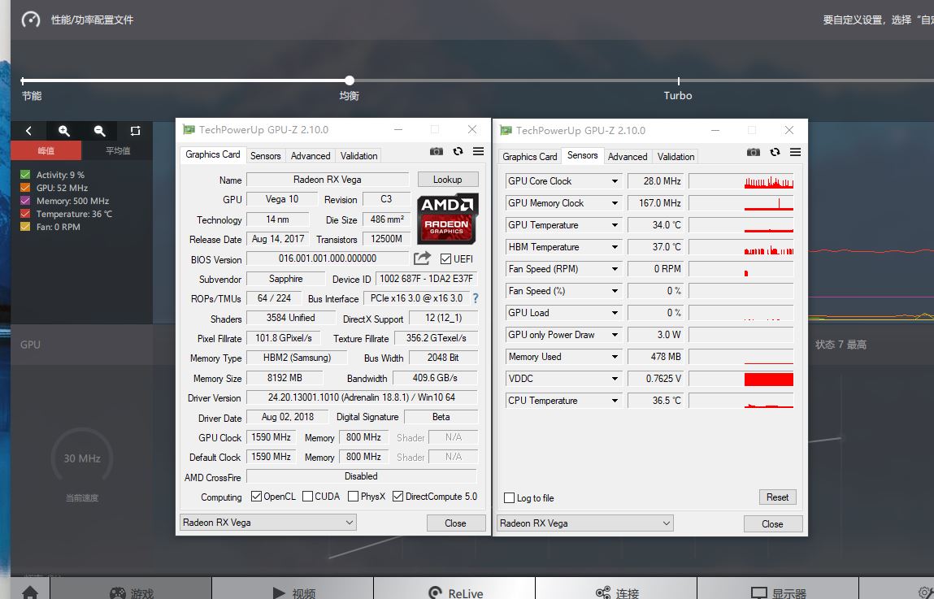Click the refresh icon in left GPU-Z window

coord(458,152)
